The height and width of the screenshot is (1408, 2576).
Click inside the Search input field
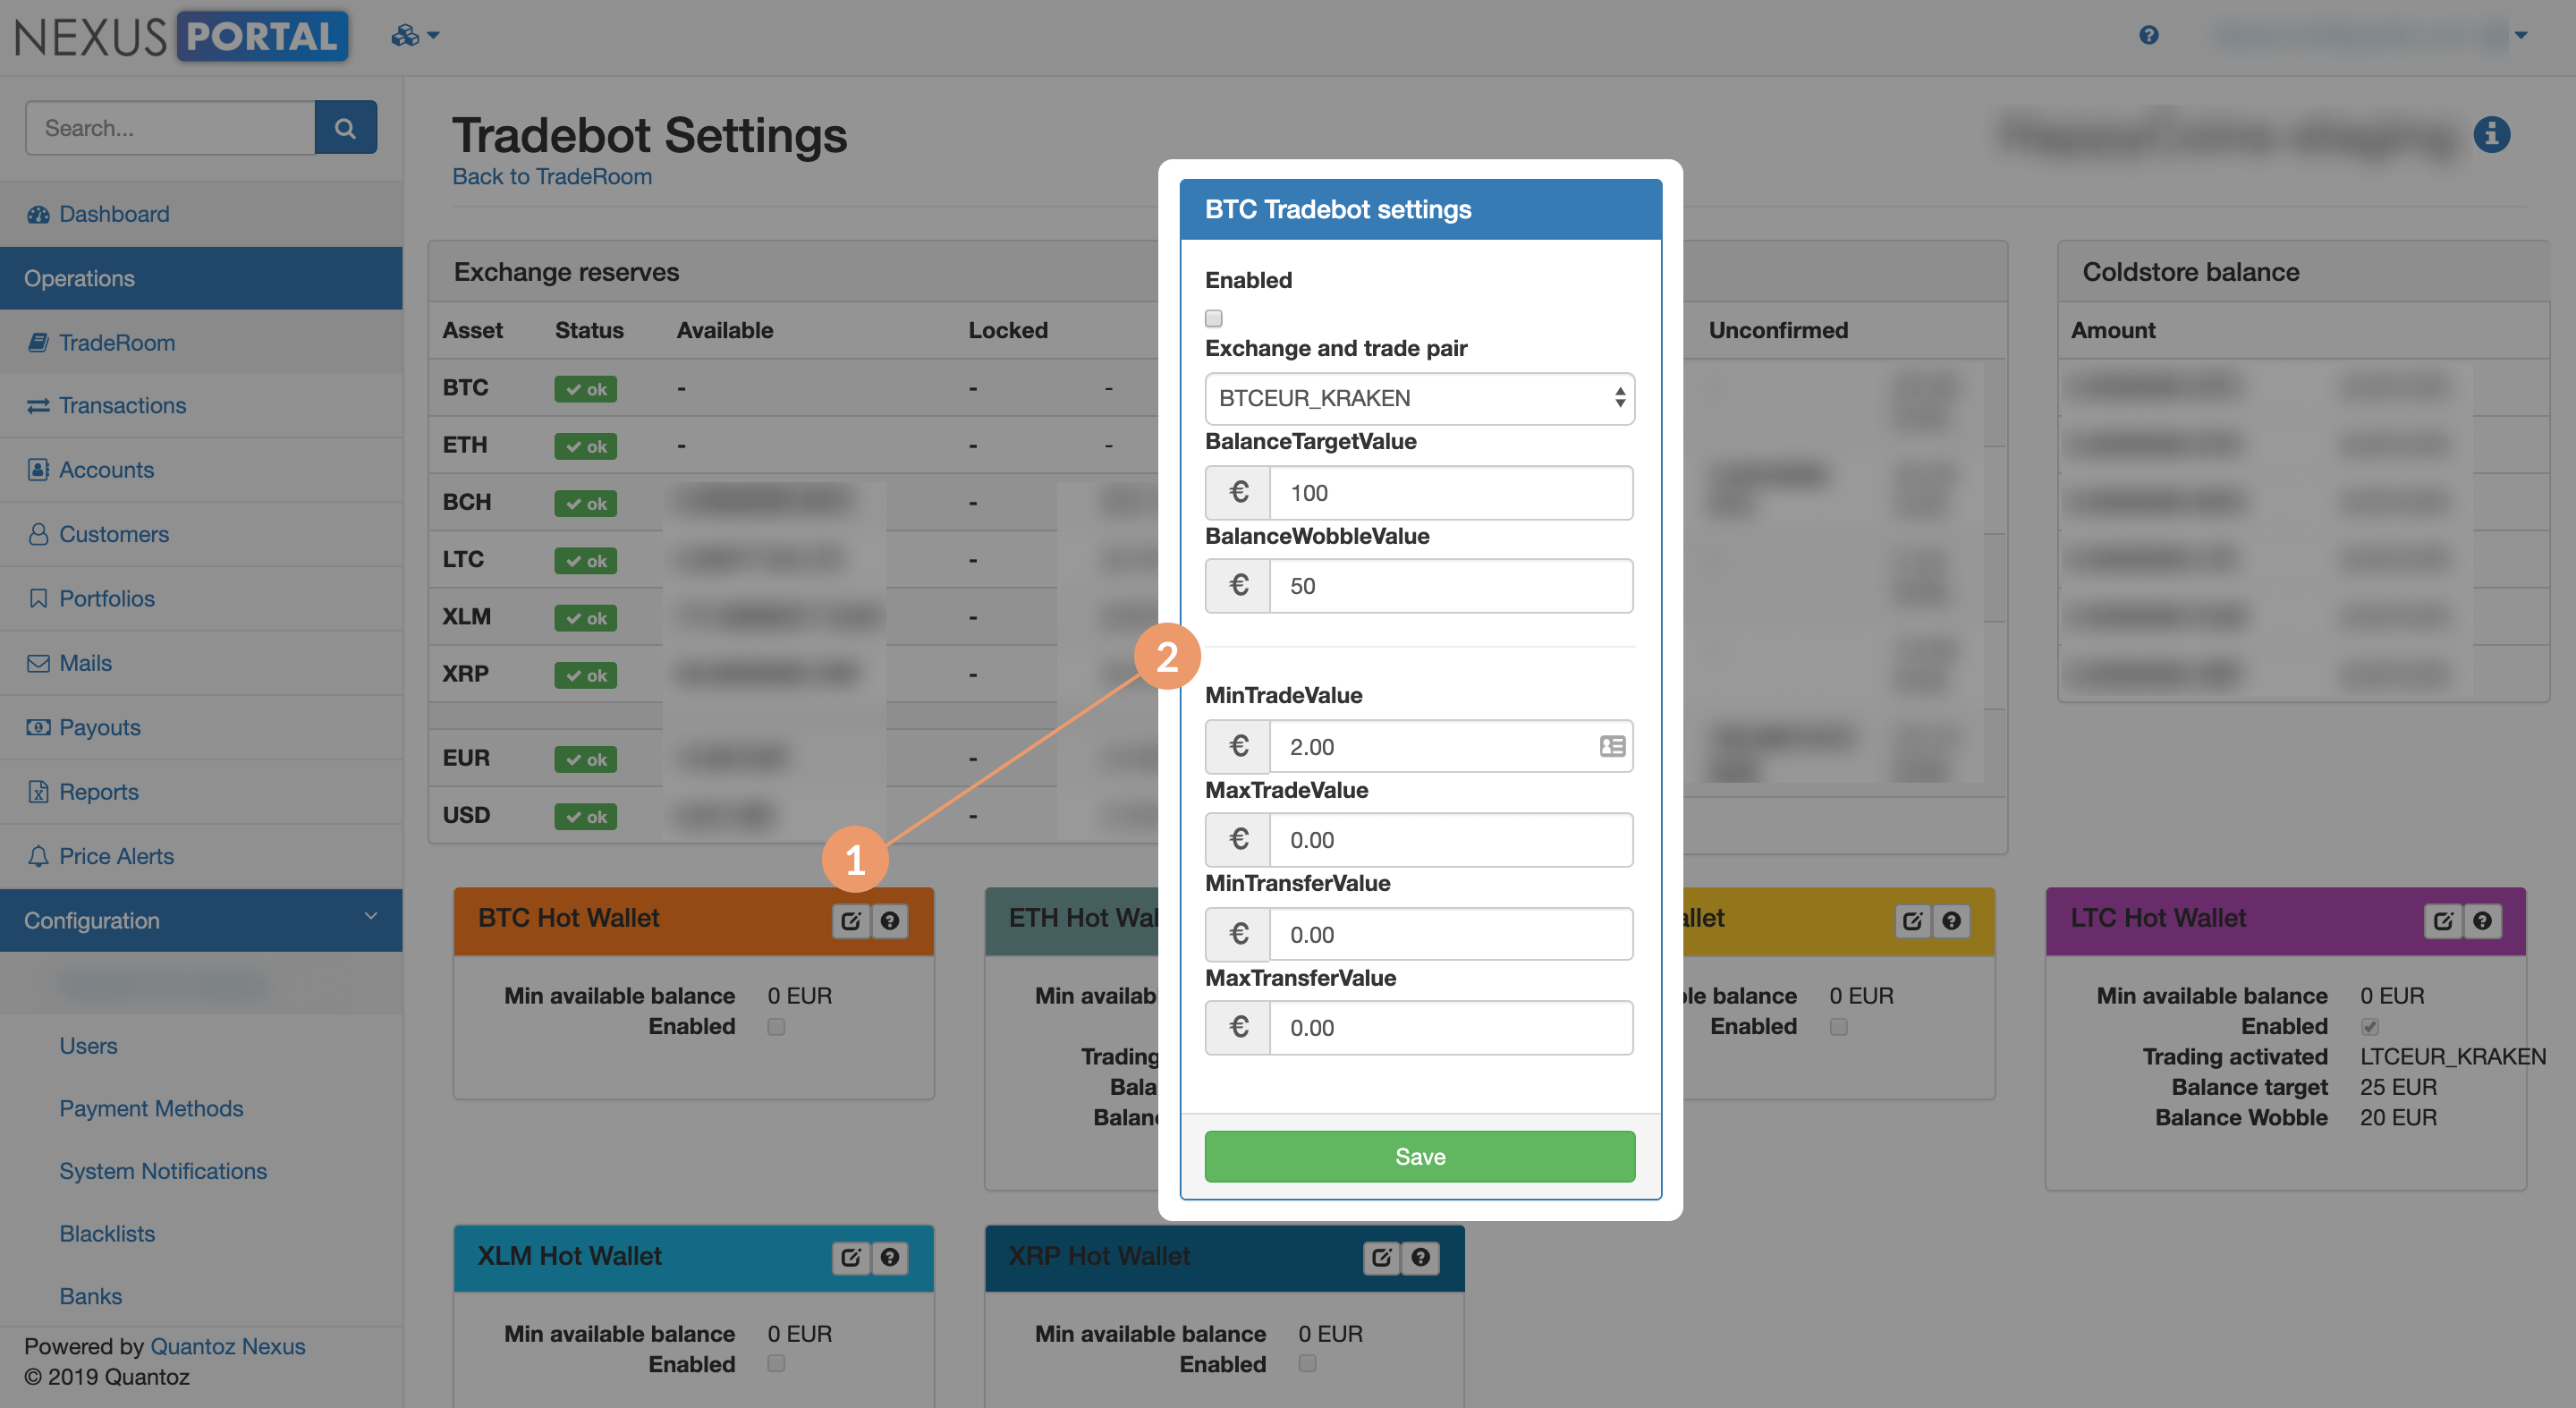tap(170, 127)
